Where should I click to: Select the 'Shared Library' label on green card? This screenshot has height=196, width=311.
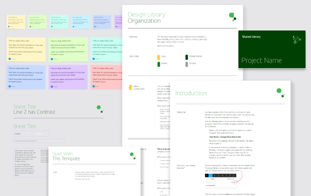tap(252, 36)
